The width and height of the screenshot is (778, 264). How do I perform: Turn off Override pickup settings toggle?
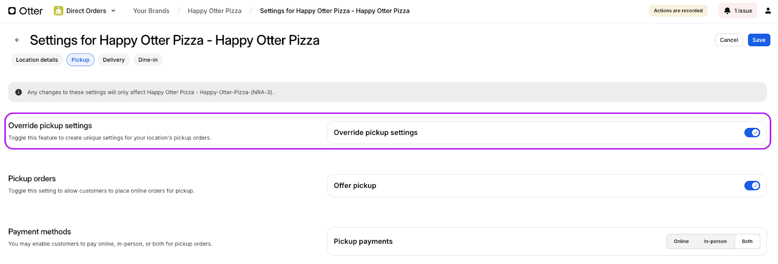[752, 133]
